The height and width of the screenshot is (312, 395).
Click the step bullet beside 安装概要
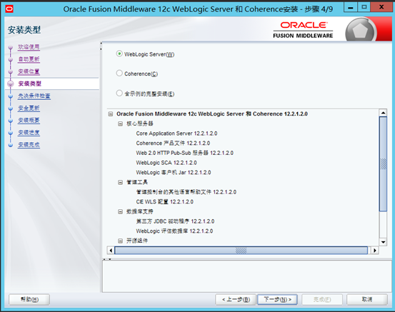click(x=10, y=121)
